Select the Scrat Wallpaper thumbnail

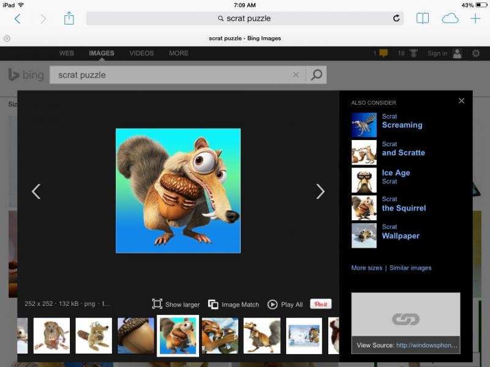(364, 235)
